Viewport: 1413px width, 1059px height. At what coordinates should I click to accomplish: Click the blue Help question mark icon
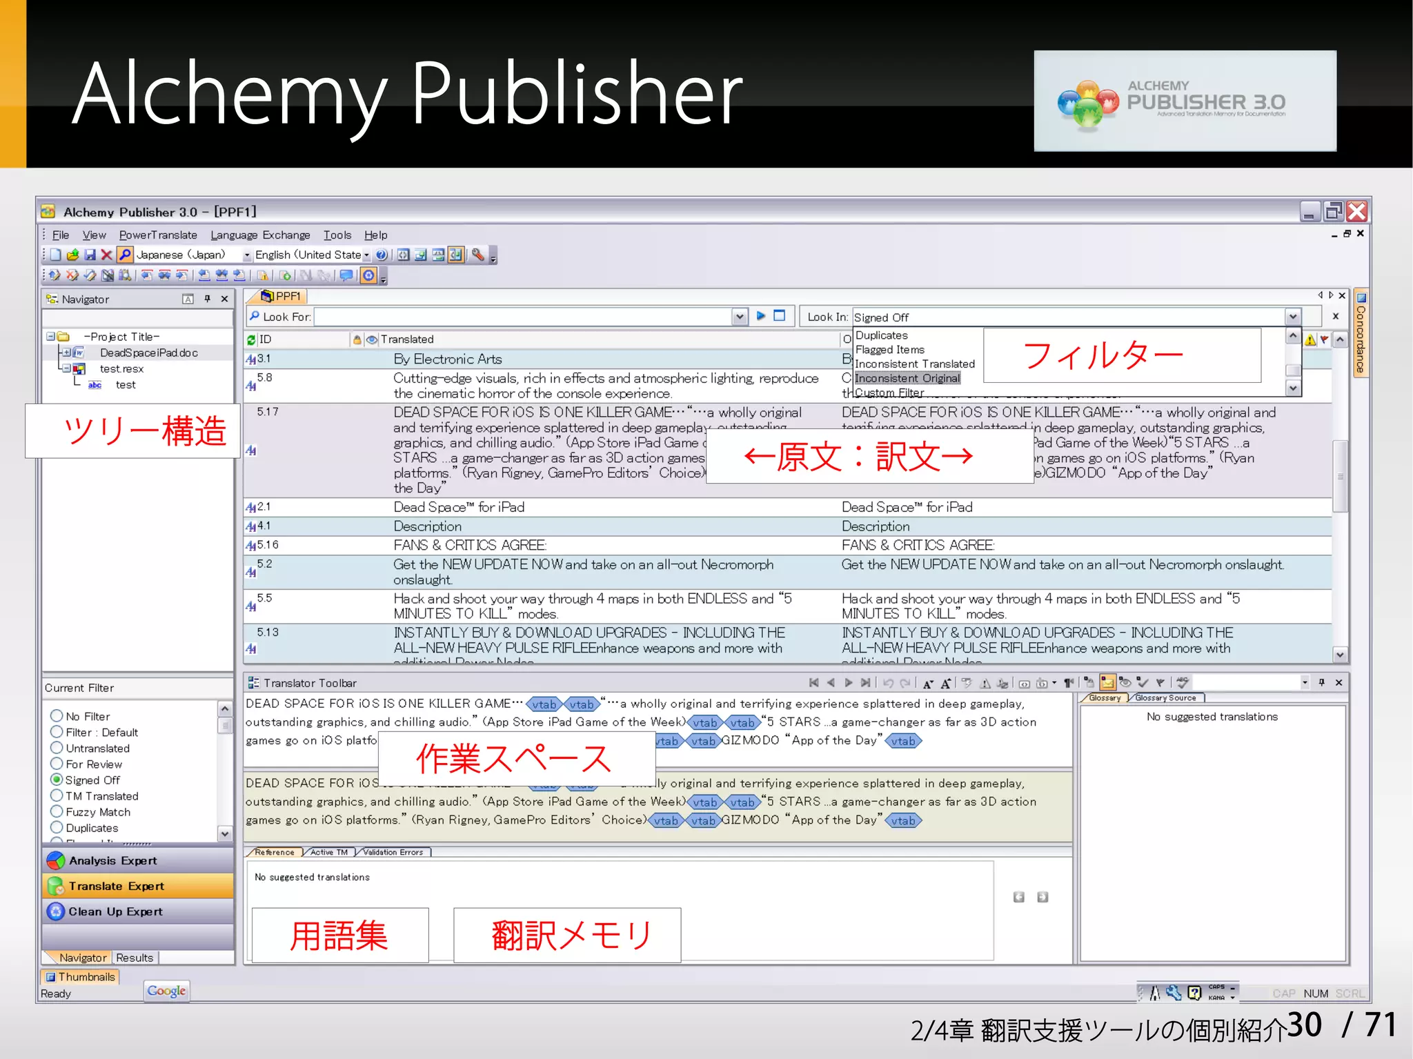point(381,255)
